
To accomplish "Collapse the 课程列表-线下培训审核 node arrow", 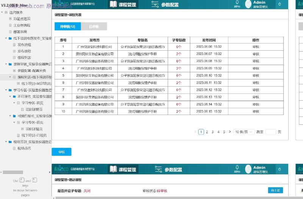I will pos(10,77).
